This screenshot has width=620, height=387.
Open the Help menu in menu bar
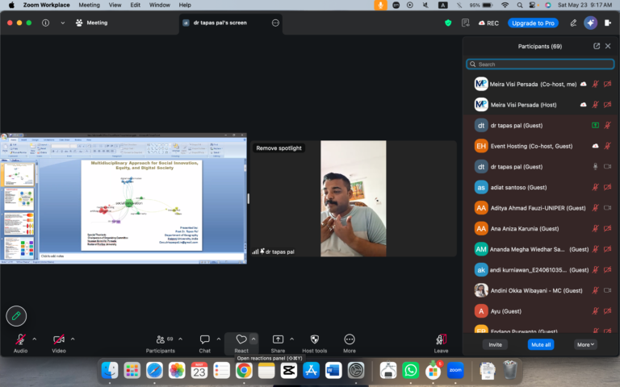(x=185, y=5)
